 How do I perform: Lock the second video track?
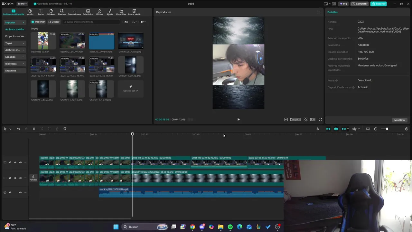10,178
